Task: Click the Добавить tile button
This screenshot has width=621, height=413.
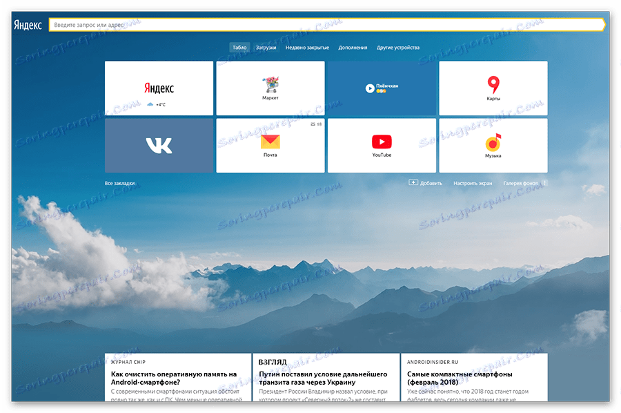Action: (x=425, y=183)
